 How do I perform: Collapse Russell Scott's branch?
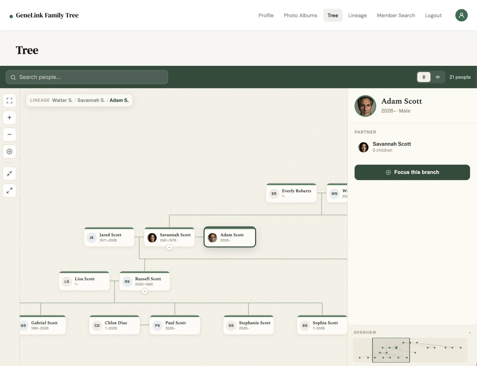click(x=145, y=292)
